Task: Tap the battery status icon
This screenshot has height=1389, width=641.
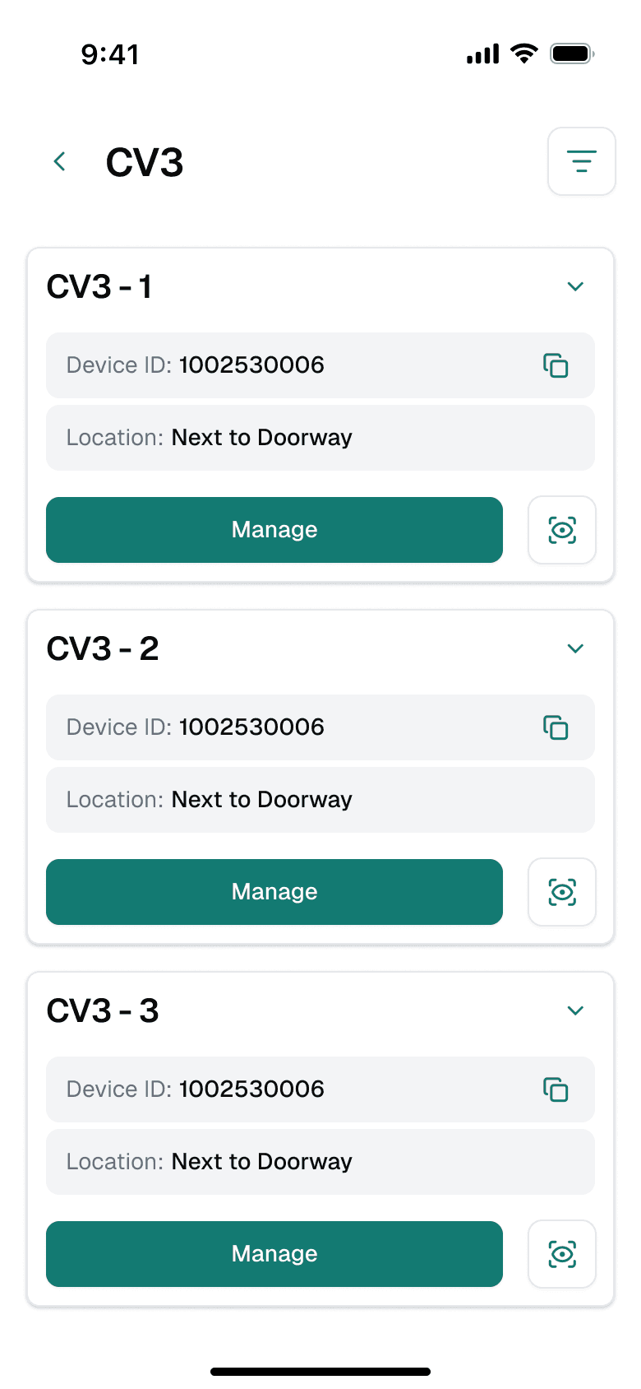Action: point(572,54)
